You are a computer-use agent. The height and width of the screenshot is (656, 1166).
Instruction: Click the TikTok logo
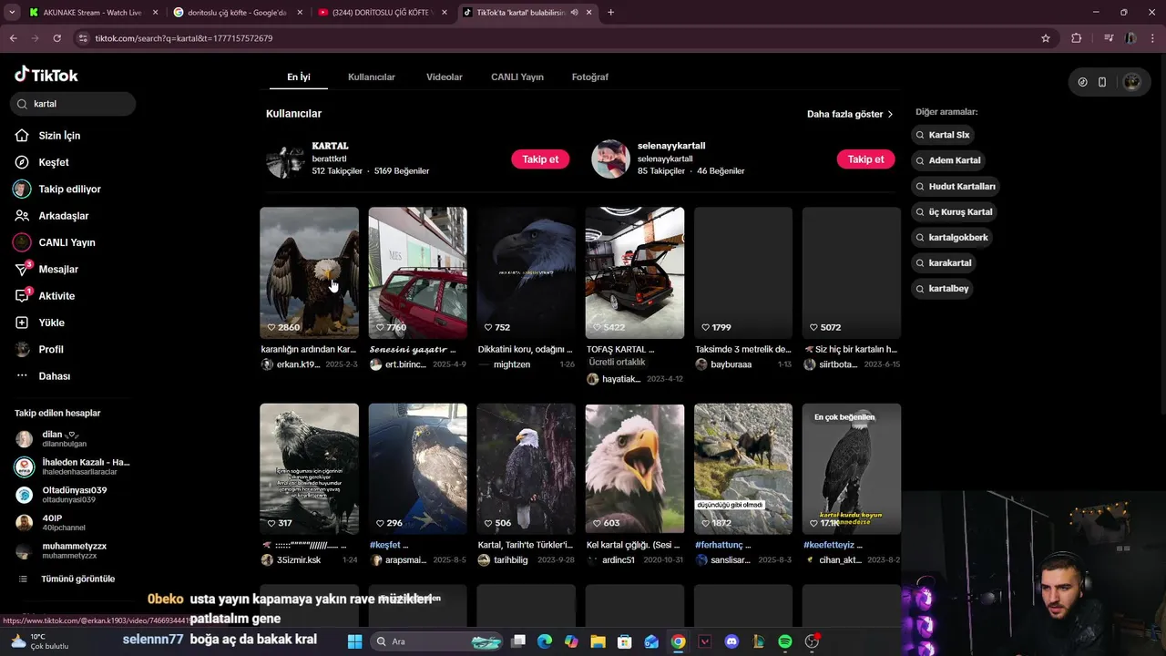pos(46,75)
